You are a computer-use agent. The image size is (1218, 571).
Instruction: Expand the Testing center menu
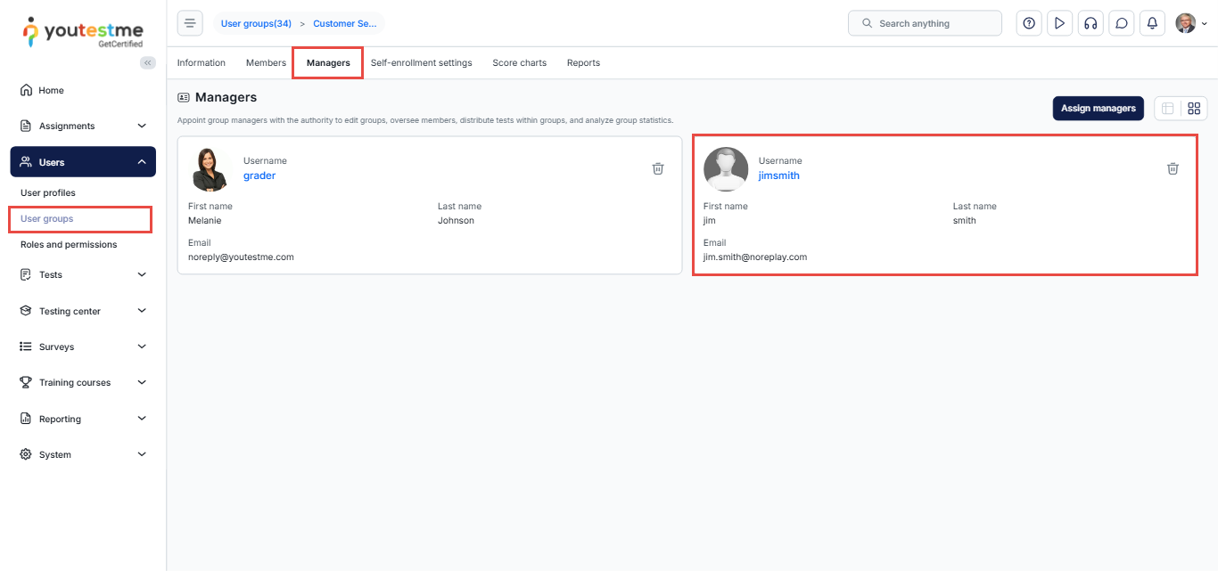(83, 311)
